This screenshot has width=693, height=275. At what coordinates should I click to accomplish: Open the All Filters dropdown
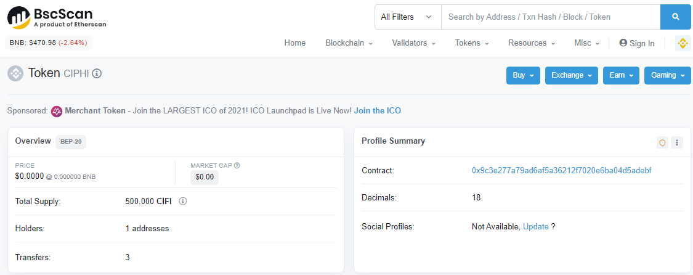click(x=407, y=17)
